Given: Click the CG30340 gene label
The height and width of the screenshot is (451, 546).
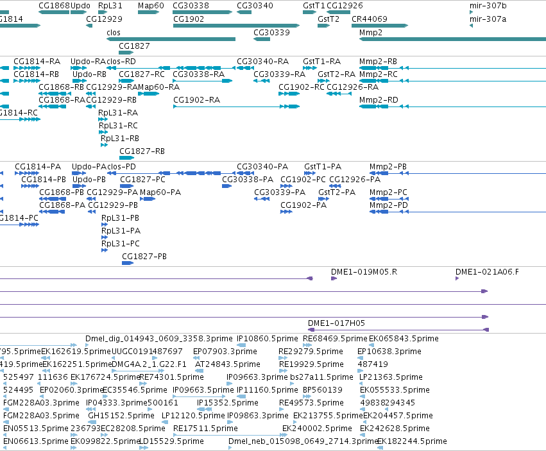Looking at the screenshot, I should pos(255,6).
